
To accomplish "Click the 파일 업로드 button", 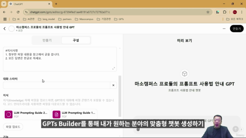I will [13, 127].
